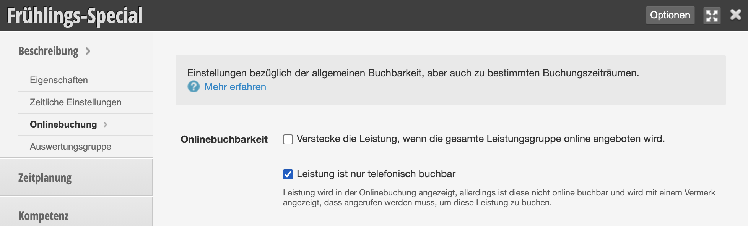
Task: Enable the Verstecke die Leistung checkbox
Action: 288,139
